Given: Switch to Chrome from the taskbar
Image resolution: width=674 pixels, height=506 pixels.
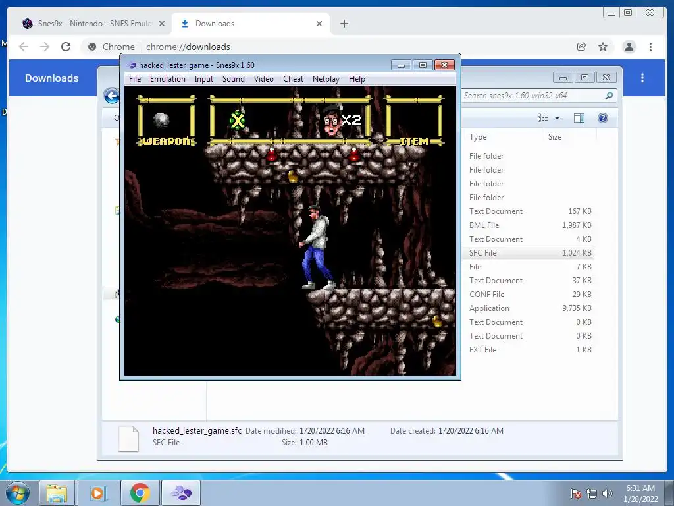Looking at the screenshot, I should (140, 493).
